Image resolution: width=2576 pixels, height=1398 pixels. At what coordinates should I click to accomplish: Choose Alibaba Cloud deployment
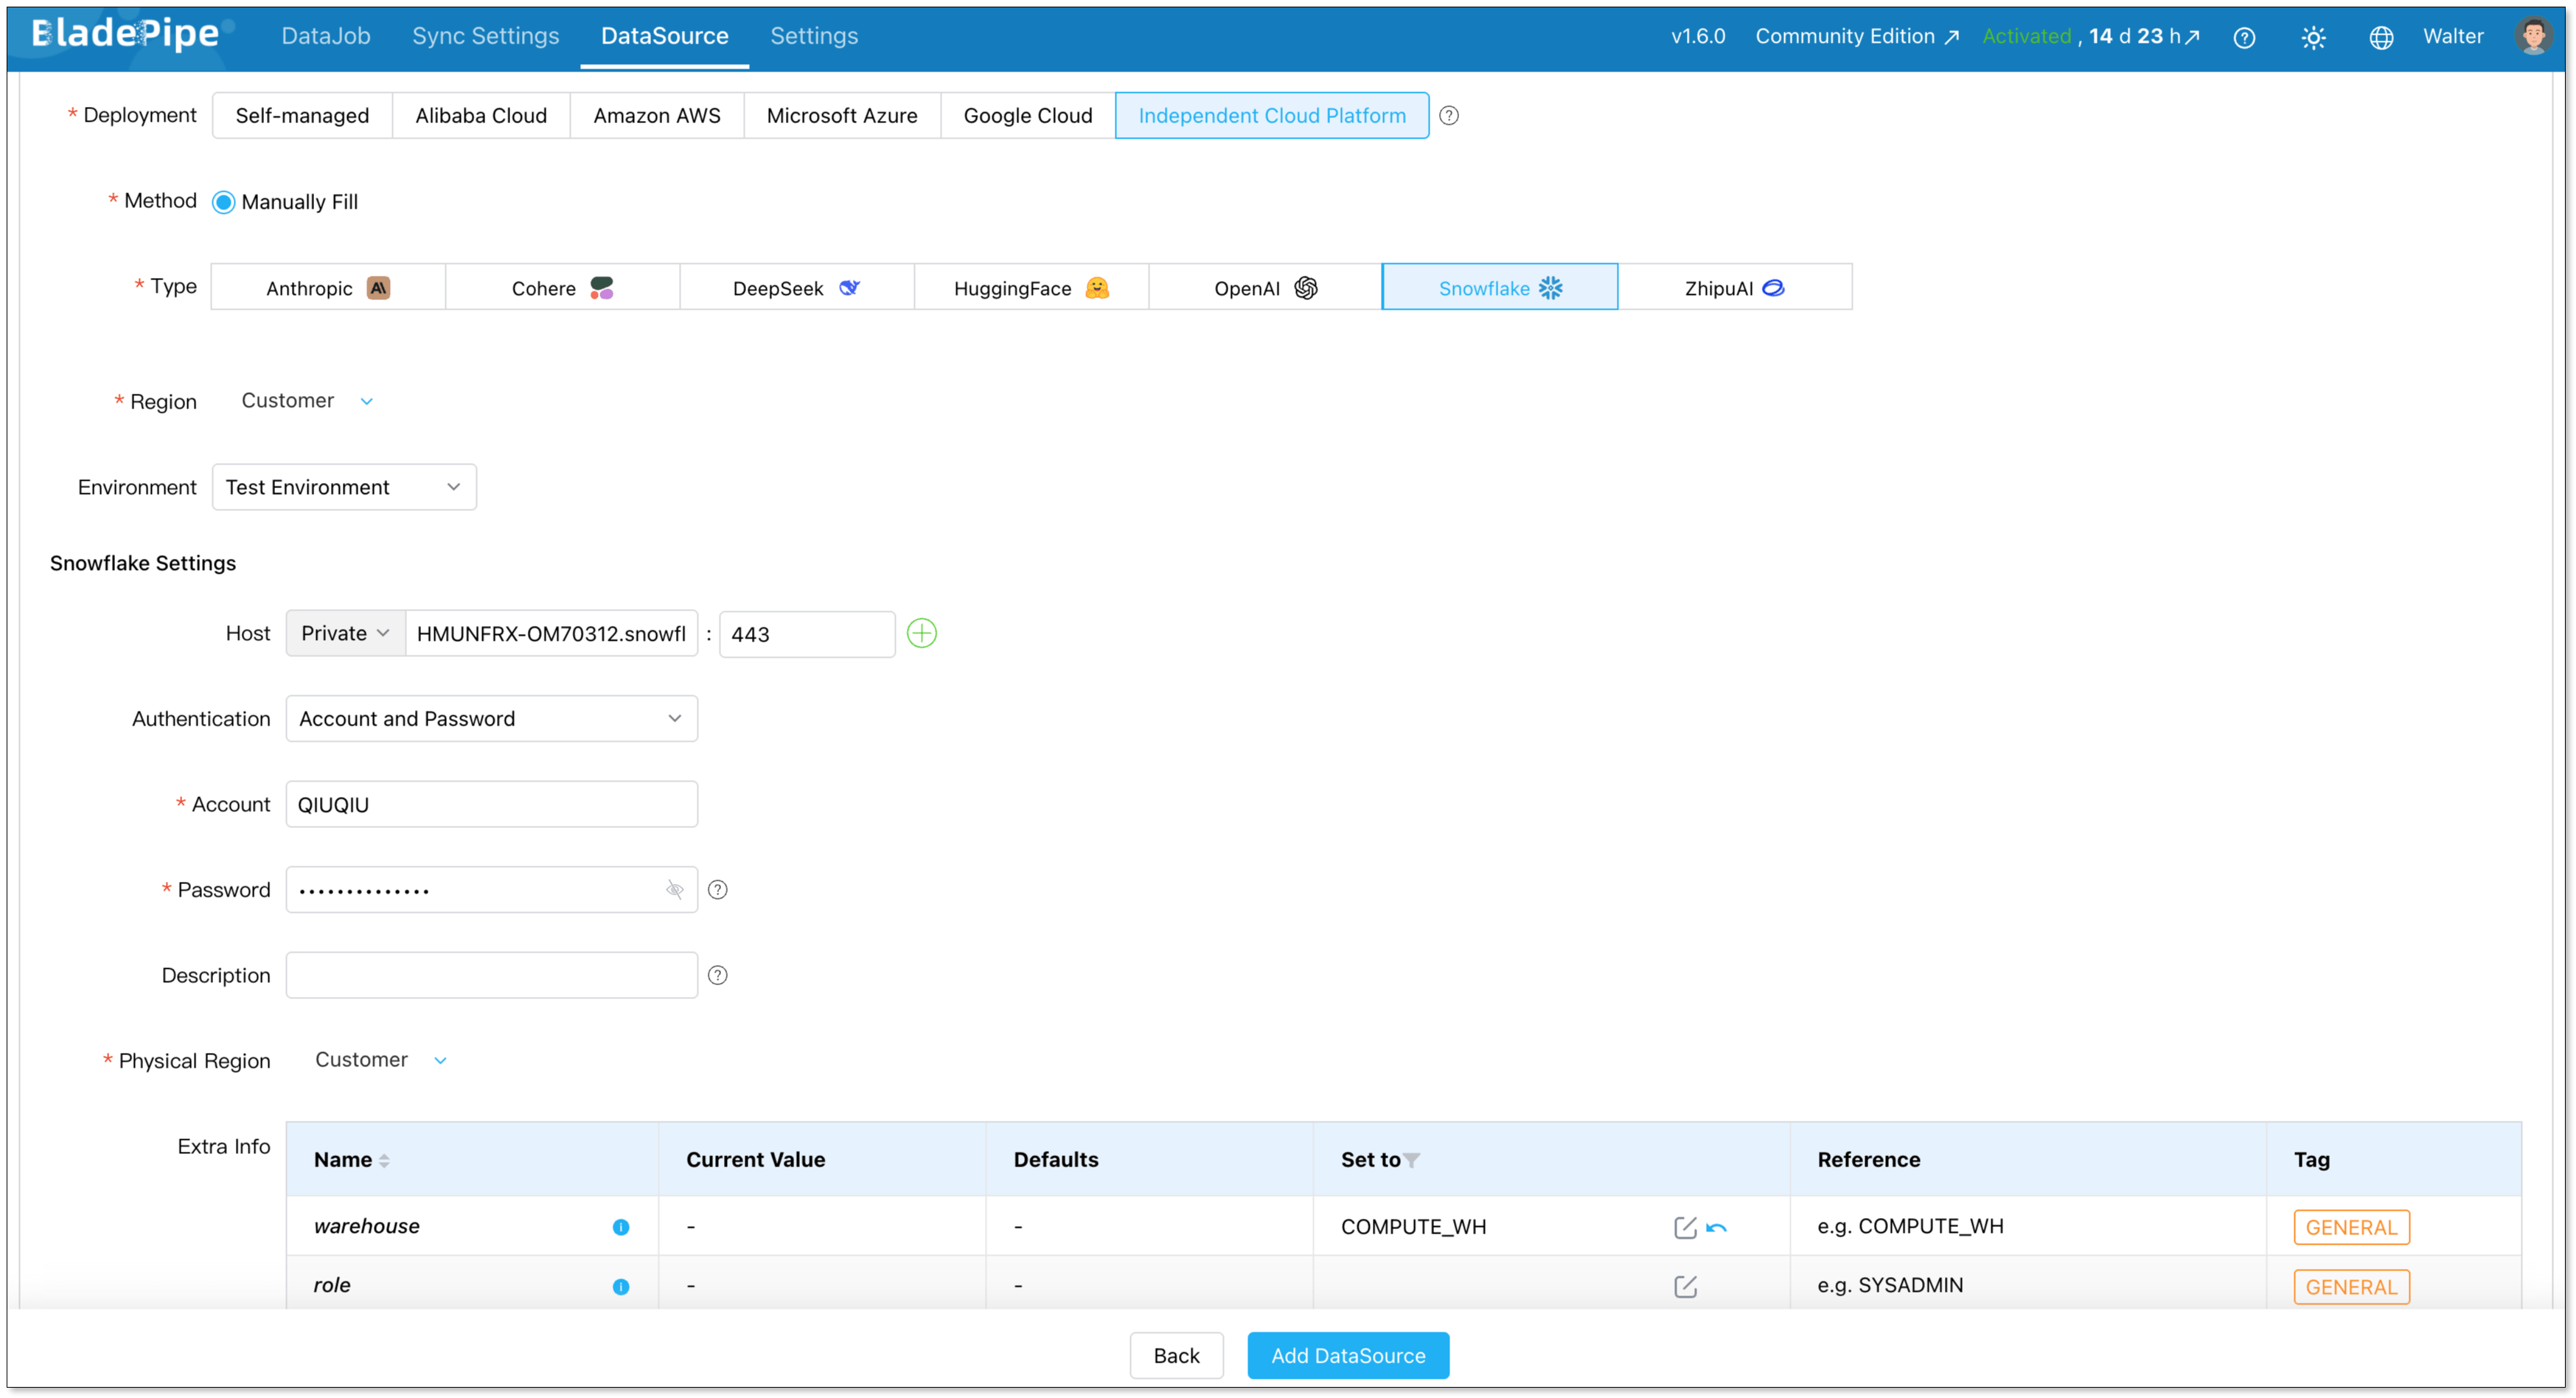pyautogui.click(x=481, y=115)
